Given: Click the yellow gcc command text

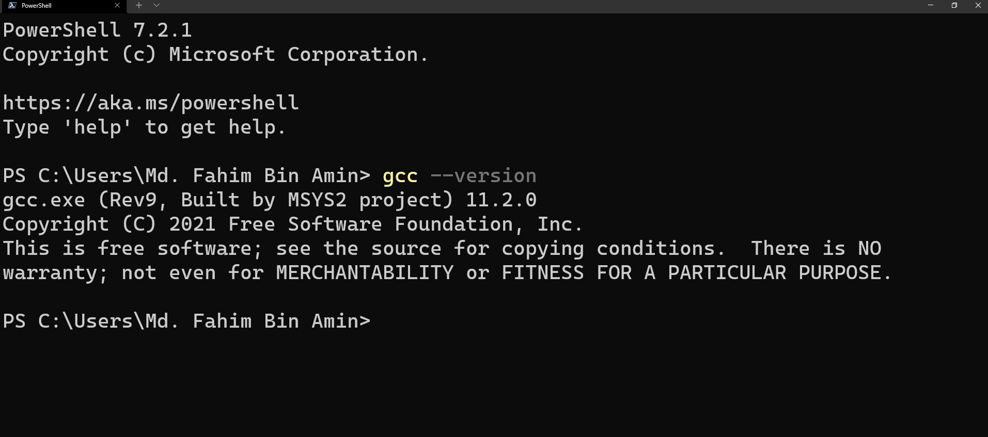Looking at the screenshot, I should pyautogui.click(x=400, y=176).
